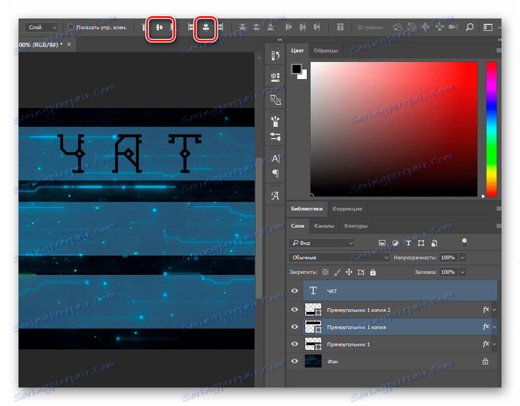Viewport: 520px width, 406px height.
Task: Open the workspace dropdown arrow
Action: coord(499,27)
